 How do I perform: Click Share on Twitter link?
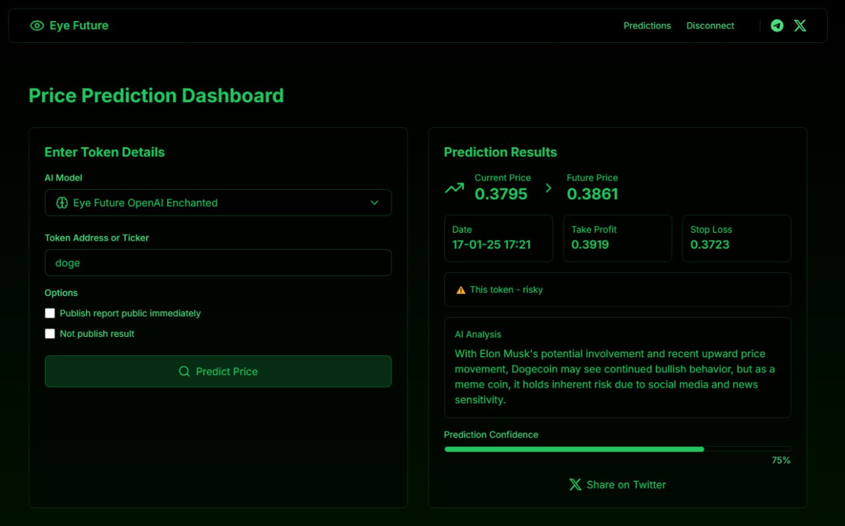617,484
